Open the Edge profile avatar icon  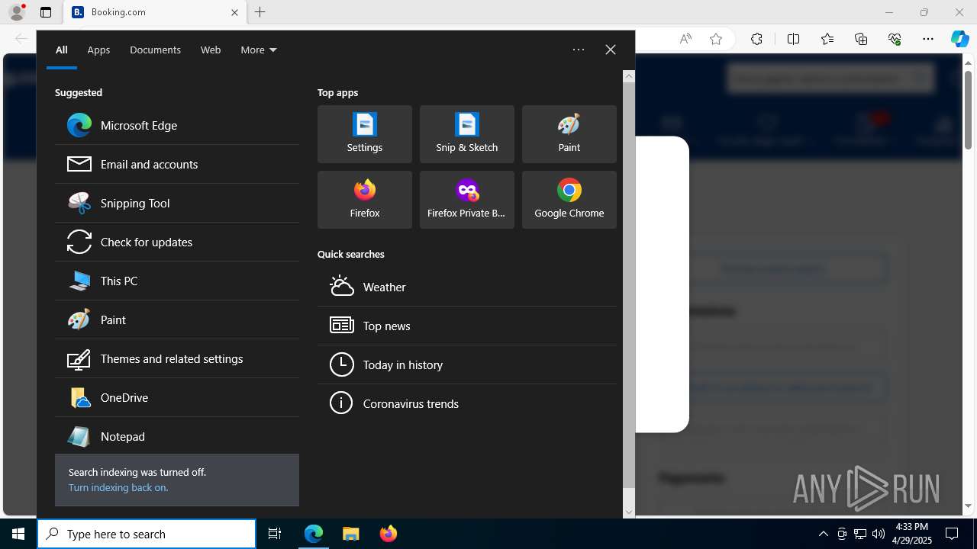pos(17,12)
